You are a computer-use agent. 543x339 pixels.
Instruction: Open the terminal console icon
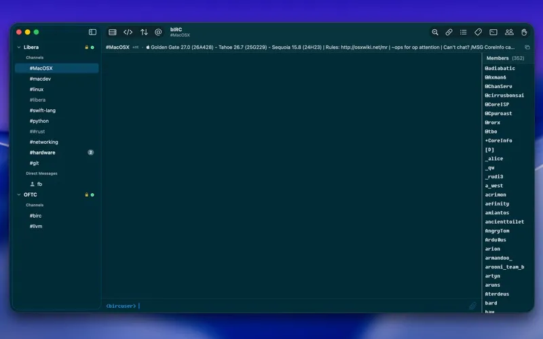(x=493, y=32)
